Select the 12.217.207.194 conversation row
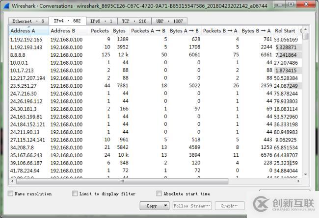Screen dimensions: 319x218 (156, 78)
